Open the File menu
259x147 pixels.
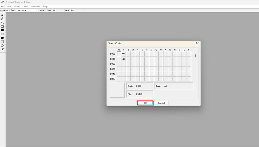click(x=3, y=6)
